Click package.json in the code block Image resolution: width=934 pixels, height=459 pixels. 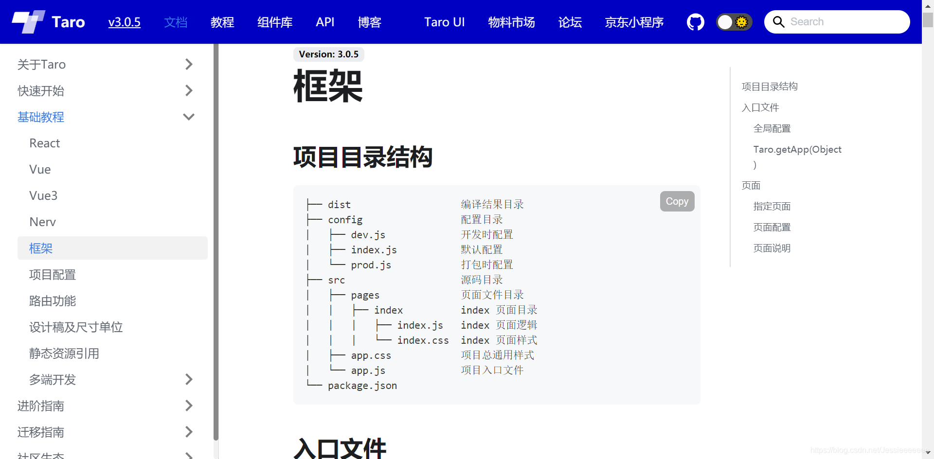362,386
